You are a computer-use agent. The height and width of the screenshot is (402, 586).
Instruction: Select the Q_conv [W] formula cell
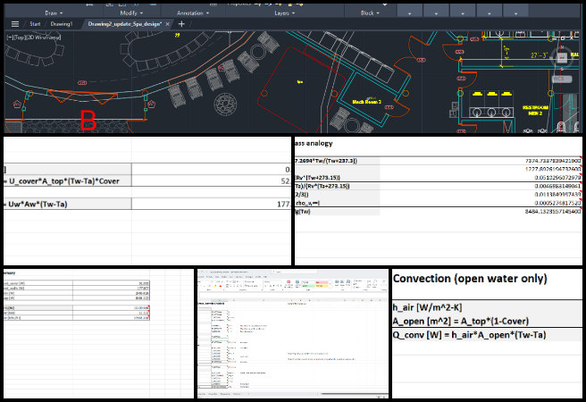(487, 335)
